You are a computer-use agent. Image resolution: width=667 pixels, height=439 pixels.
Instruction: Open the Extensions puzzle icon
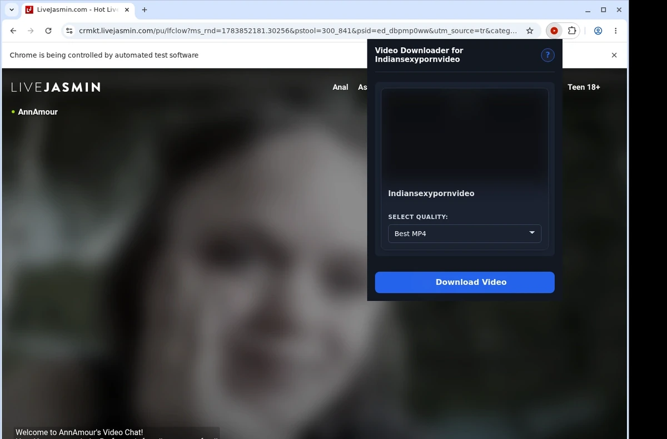tap(571, 31)
